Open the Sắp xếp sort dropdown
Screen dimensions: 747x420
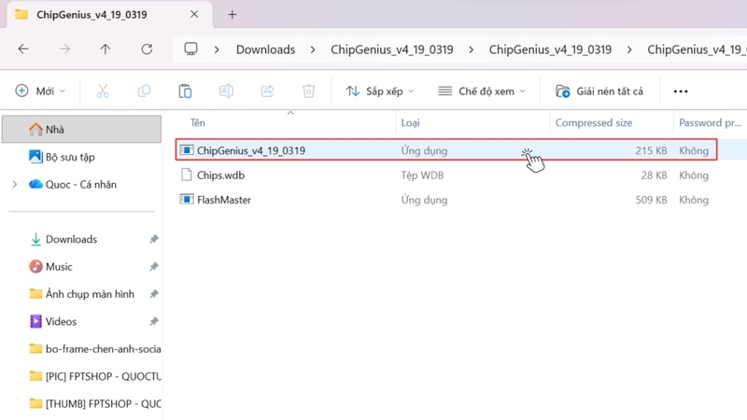(x=380, y=91)
